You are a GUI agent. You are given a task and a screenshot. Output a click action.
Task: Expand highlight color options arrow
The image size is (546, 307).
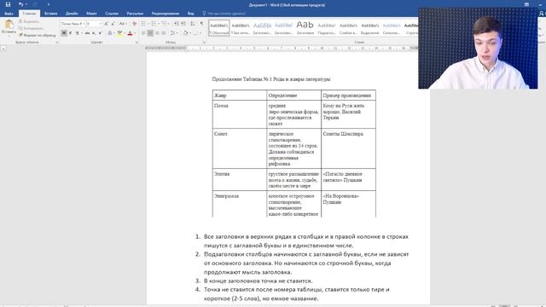(x=125, y=33)
